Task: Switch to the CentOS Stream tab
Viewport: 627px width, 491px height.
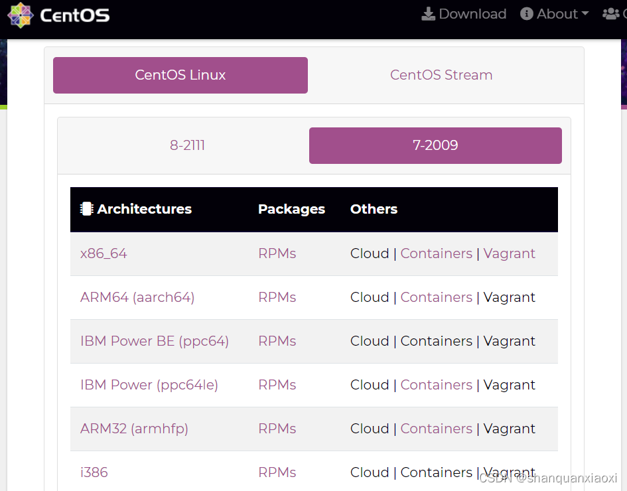Action: pos(441,75)
